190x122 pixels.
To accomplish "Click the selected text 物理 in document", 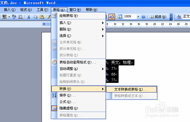I will [127, 63].
